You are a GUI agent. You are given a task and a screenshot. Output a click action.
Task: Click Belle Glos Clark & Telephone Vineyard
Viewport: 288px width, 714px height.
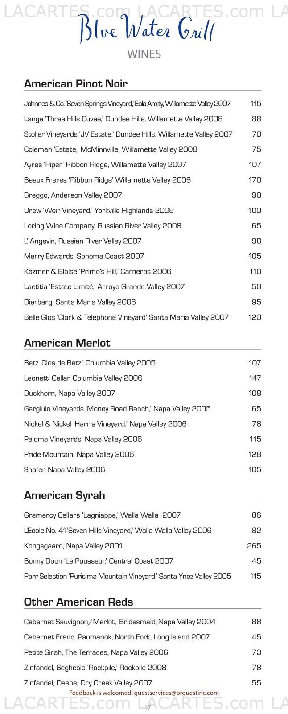tap(126, 317)
